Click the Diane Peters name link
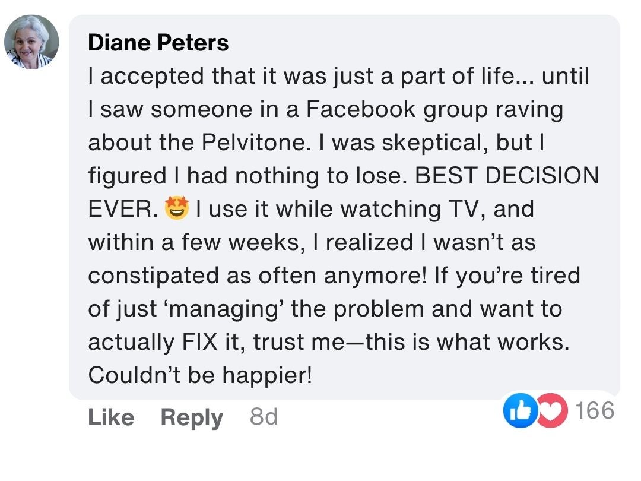Screen dimensions: 641x481 coord(158,43)
